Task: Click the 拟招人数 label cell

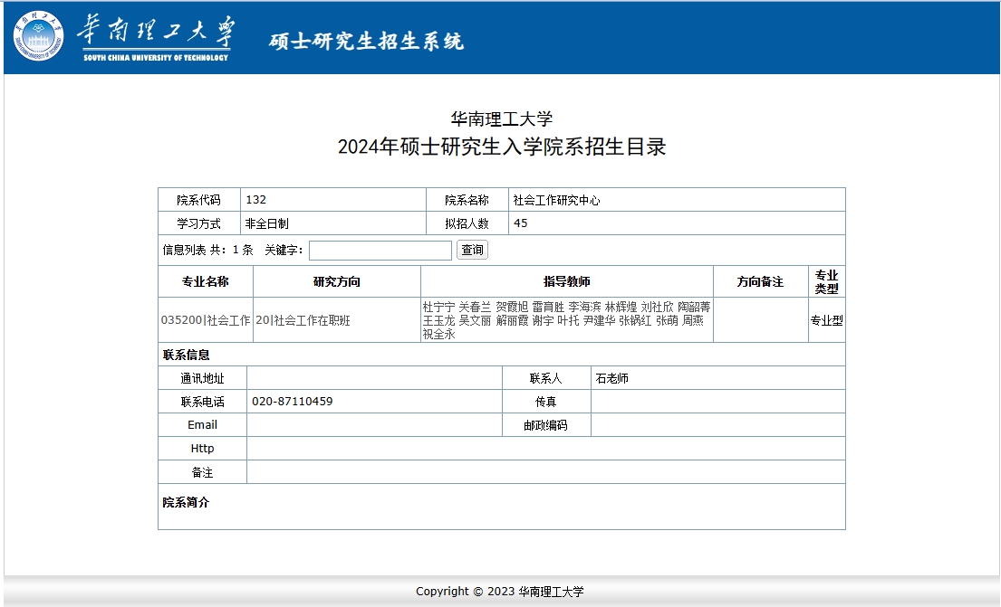Action: click(x=467, y=223)
